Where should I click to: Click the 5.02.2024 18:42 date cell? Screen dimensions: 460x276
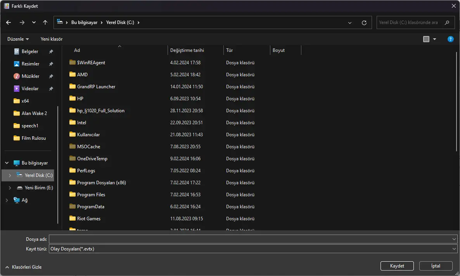(185, 75)
